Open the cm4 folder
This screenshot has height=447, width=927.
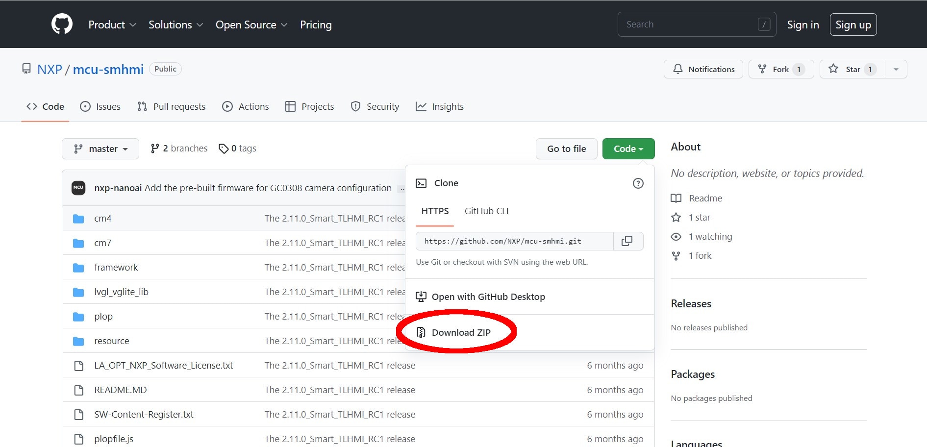point(102,219)
